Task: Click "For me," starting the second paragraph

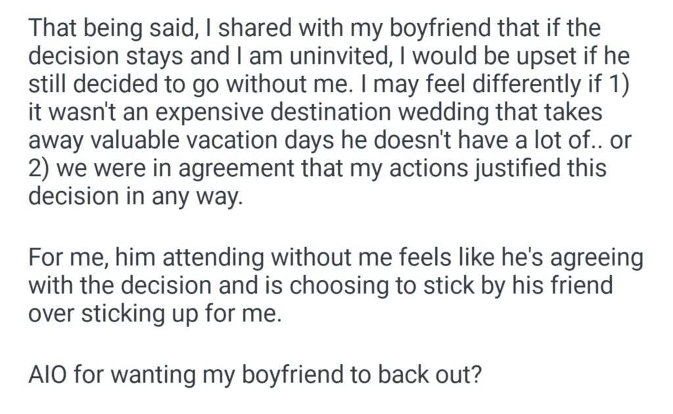Action: [x=66, y=258]
